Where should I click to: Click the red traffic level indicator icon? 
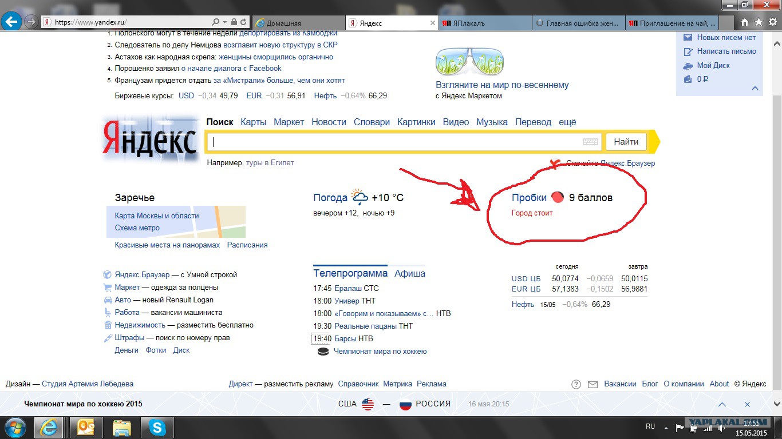558,197
